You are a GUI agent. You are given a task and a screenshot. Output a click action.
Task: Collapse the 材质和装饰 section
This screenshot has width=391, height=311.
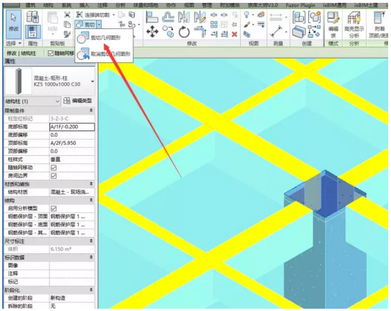pos(91,184)
